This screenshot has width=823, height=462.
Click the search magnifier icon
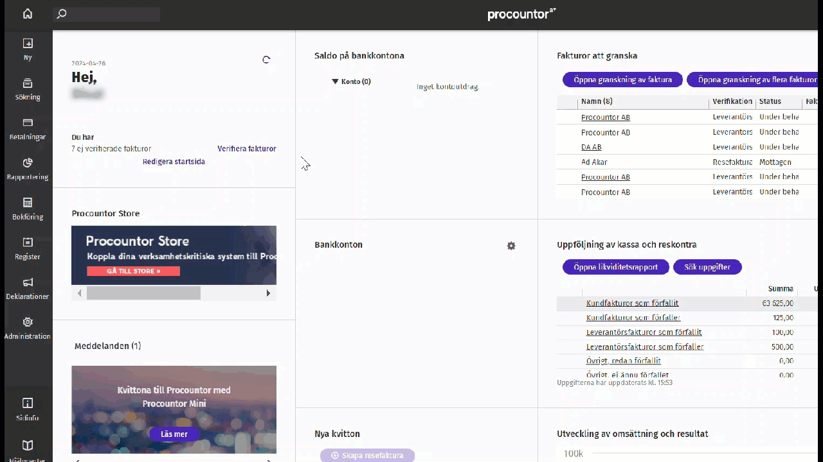[x=62, y=13]
